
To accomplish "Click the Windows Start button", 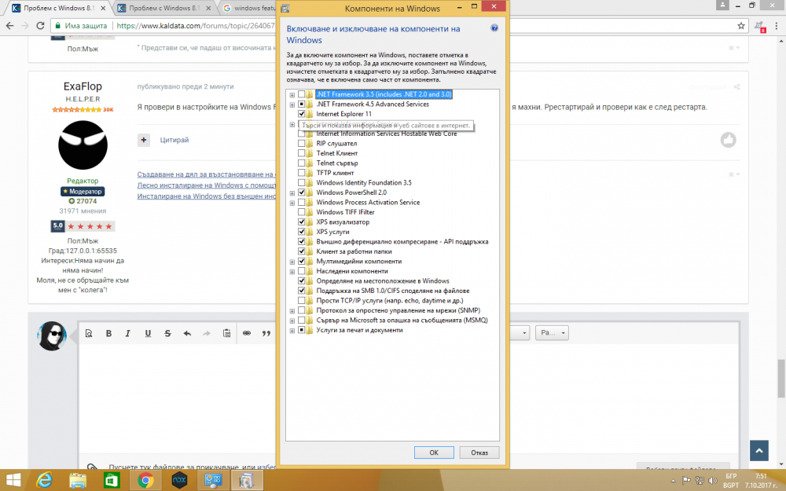I will pos(13,481).
